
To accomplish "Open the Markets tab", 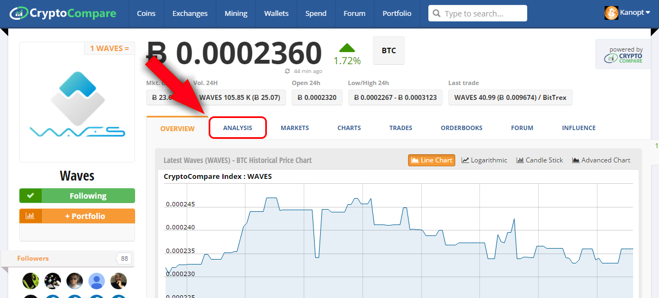I will (295, 128).
